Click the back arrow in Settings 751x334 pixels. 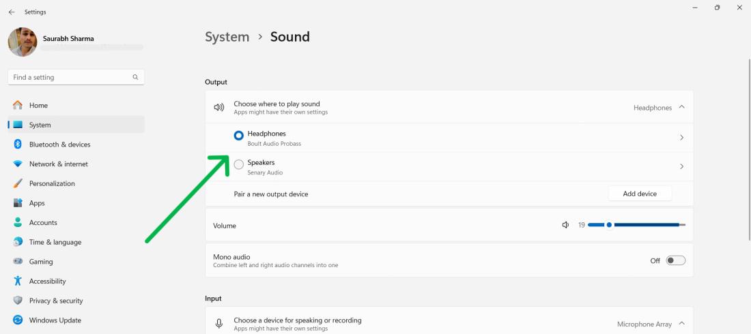[x=12, y=12]
